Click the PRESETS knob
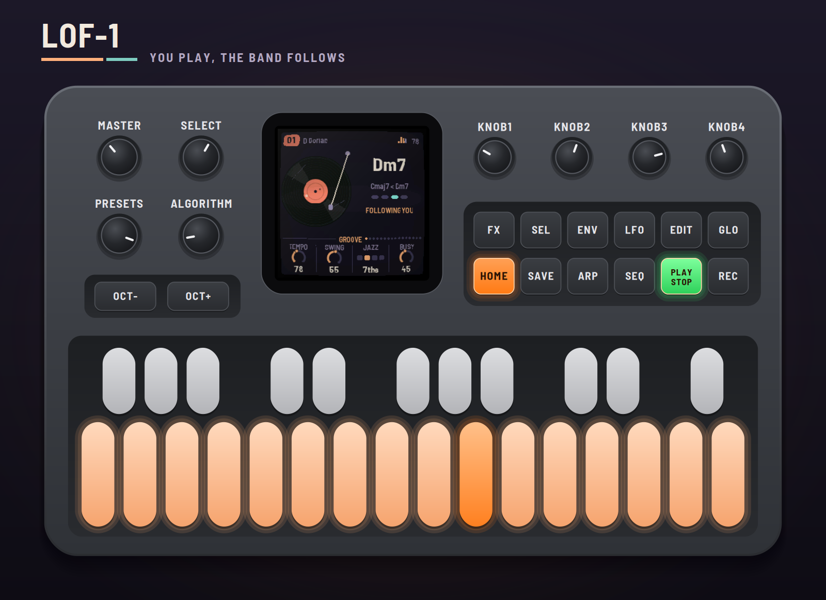 pos(119,236)
